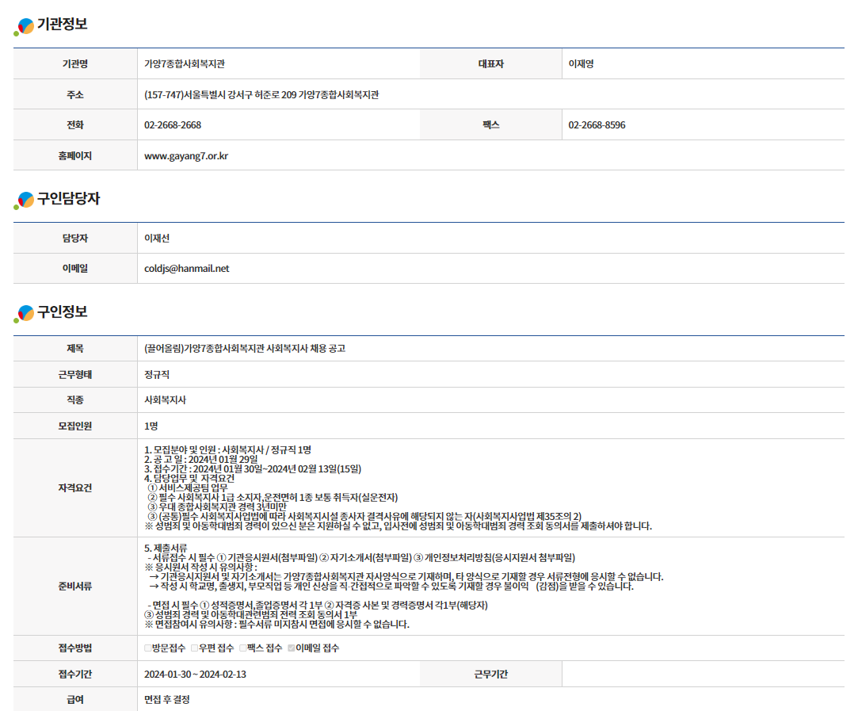Select the phone number 02-2668-2668

pos(173,125)
